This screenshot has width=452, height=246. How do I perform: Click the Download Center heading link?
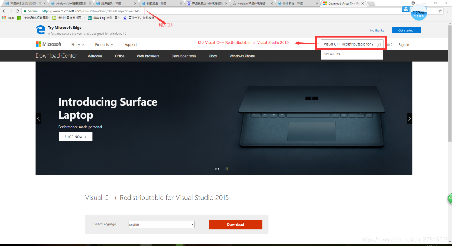coord(56,55)
